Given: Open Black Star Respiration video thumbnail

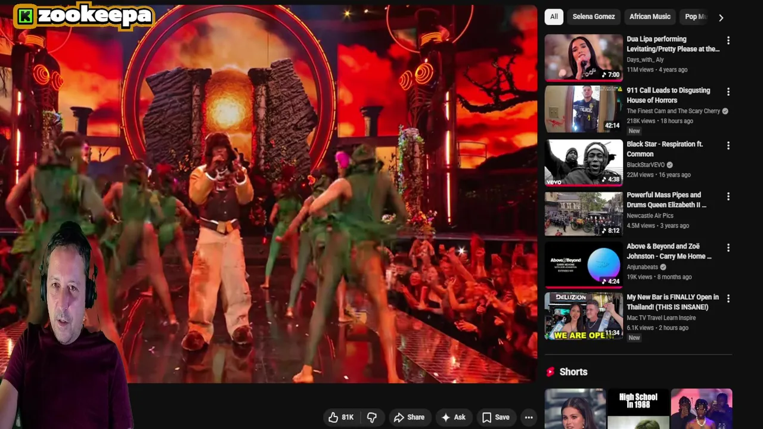Looking at the screenshot, I should [584, 162].
